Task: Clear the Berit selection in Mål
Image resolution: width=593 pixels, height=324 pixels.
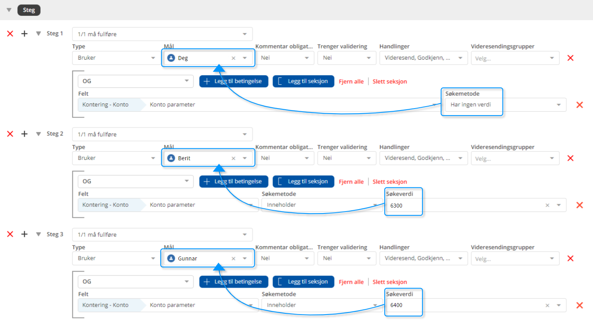Action: point(233,158)
